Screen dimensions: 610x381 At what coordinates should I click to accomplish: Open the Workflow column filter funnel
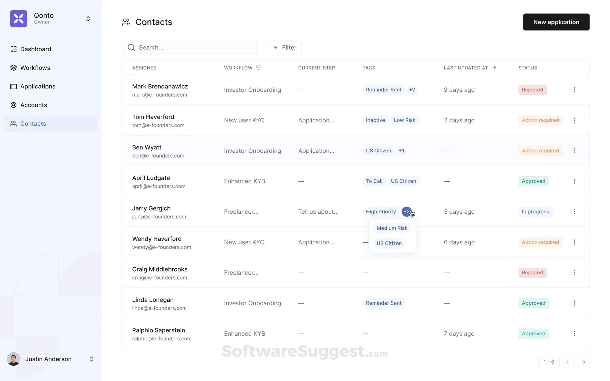[259, 68]
